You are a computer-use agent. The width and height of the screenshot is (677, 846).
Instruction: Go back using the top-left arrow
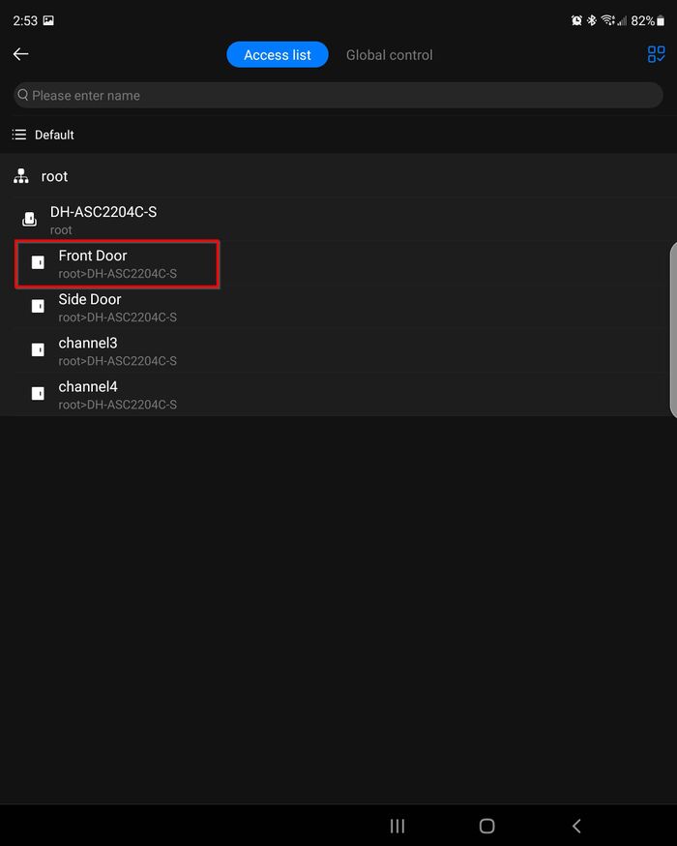[21, 54]
